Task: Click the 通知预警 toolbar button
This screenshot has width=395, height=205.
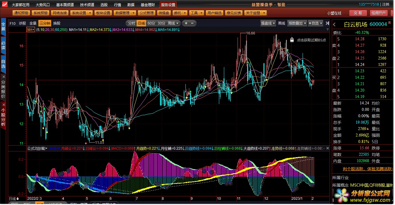Action: pyautogui.click(x=21, y=13)
